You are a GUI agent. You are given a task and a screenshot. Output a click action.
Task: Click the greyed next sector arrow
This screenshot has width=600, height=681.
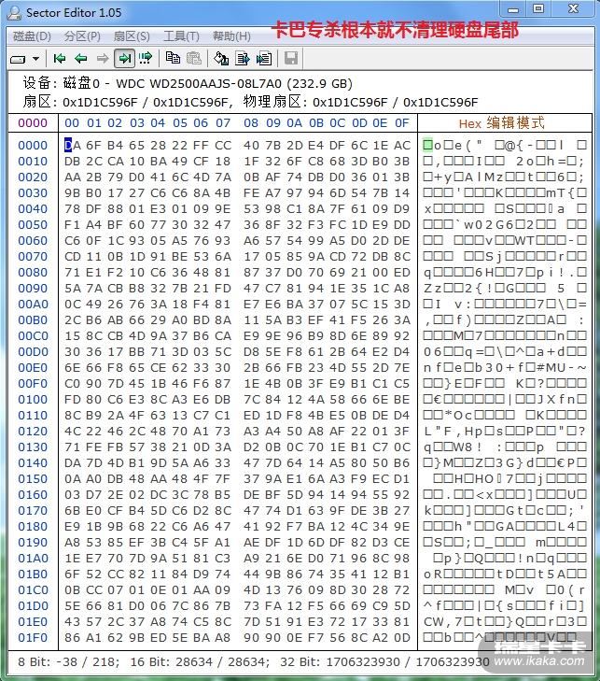pos(103,58)
